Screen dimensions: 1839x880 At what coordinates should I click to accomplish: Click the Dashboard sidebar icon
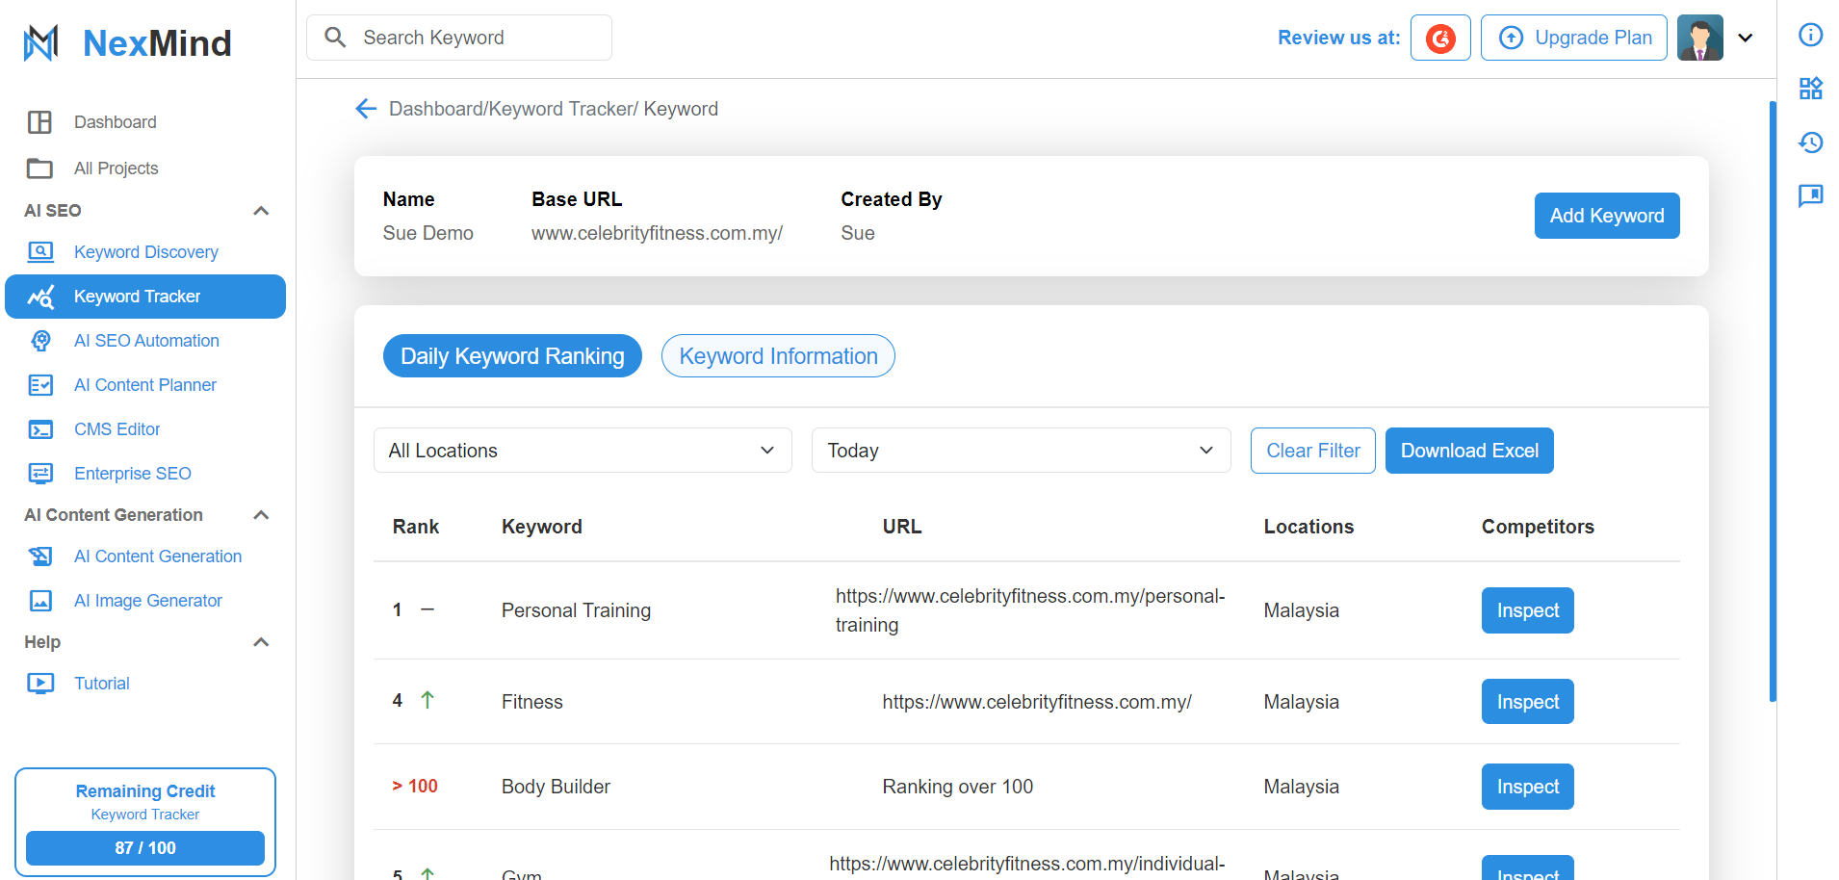pyautogui.click(x=39, y=122)
